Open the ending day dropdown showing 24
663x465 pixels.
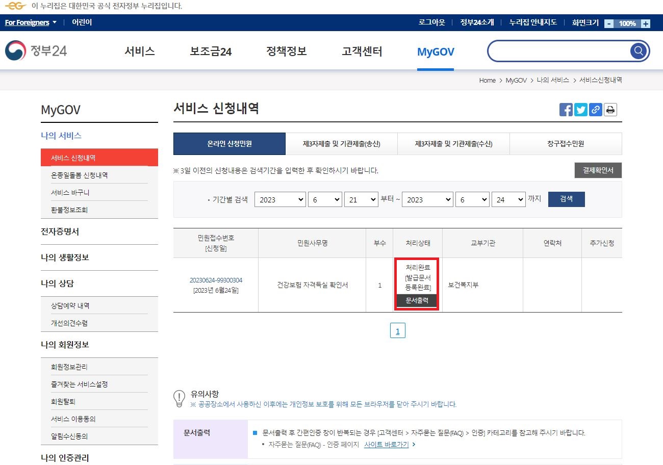click(x=508, y=199)
